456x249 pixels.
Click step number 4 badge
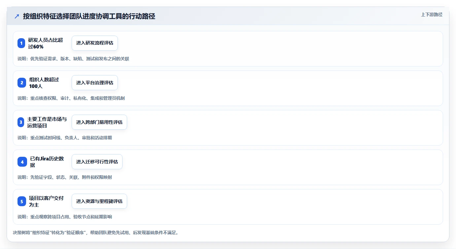point(22,162)
